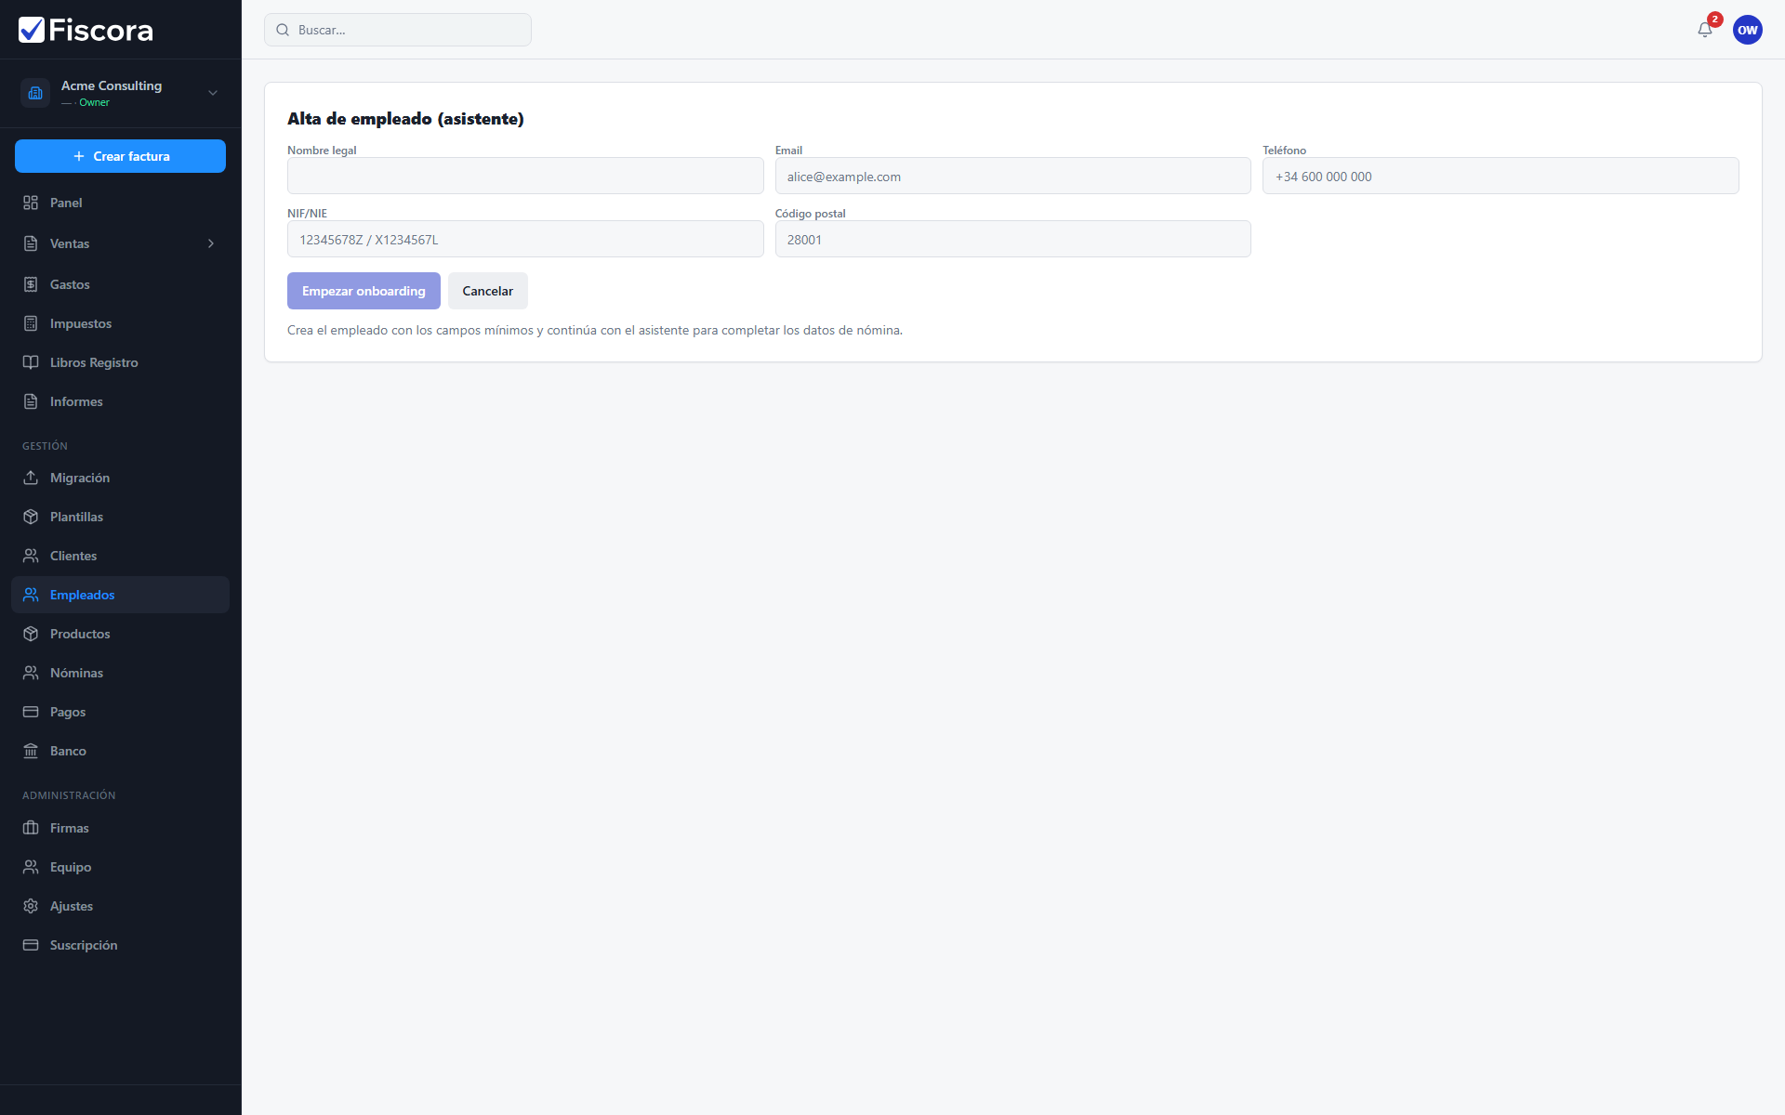Click the Crear factura button
This screenshot has width=1785, height=1115.
point(120,156)
